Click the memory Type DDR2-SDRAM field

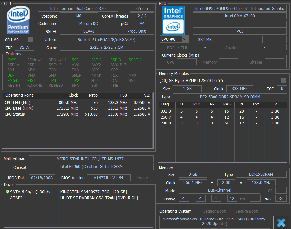261,174
